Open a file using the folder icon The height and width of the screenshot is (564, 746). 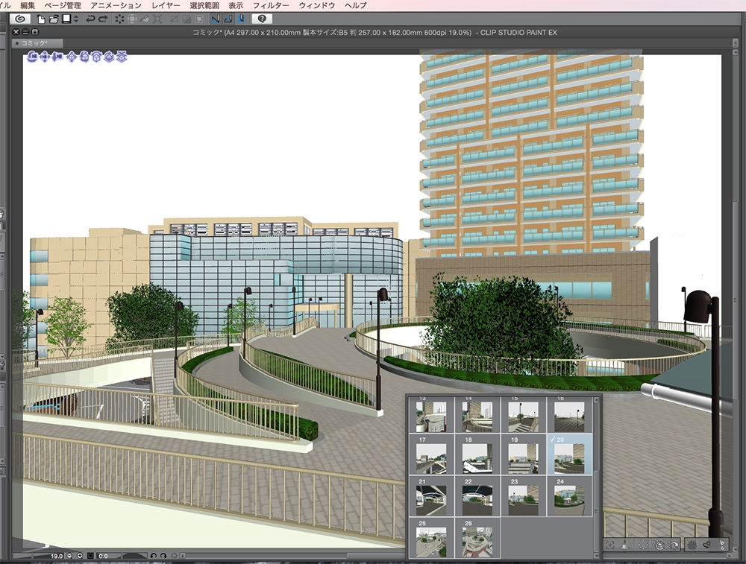pos(54,19)
